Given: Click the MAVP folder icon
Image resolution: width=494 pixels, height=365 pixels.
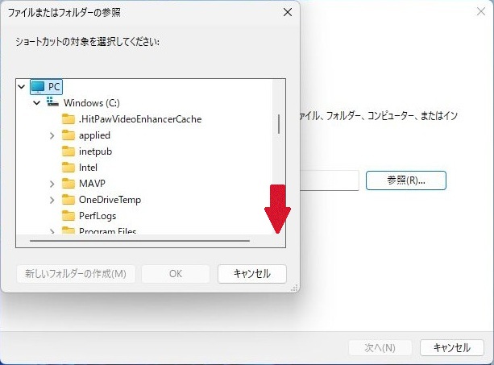Looking at the screenshot, I should click(68, 183).
